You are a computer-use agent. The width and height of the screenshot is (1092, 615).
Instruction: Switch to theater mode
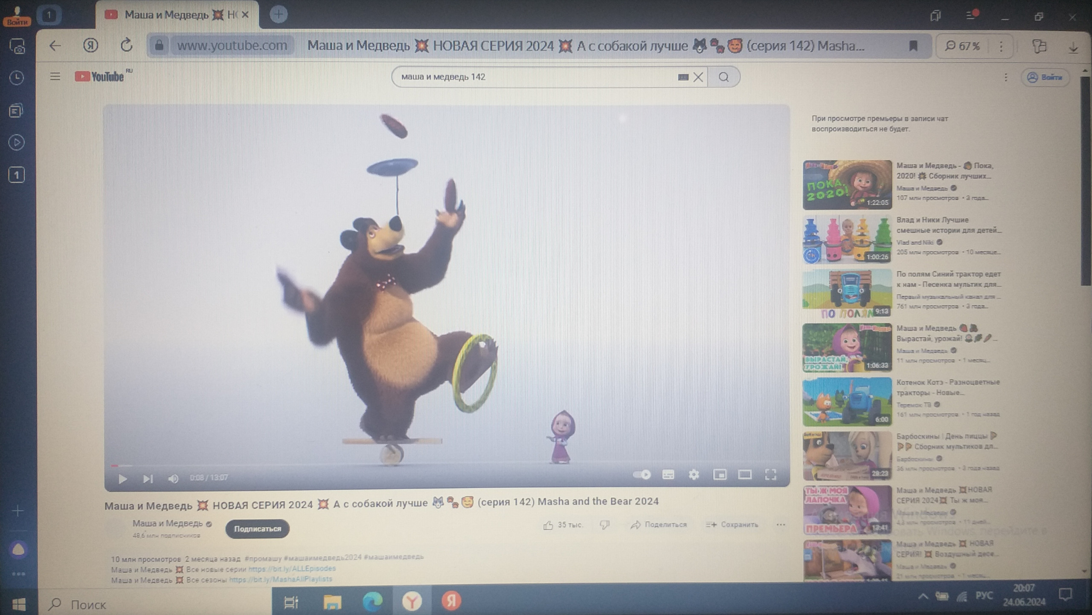click(x=745, y=474)
